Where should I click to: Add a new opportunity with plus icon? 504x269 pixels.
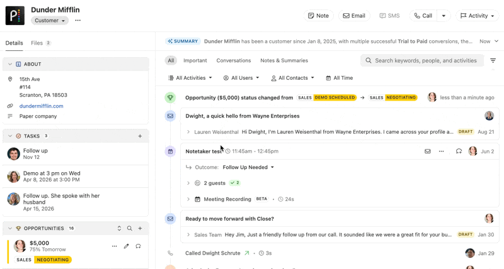pos(140,228)
